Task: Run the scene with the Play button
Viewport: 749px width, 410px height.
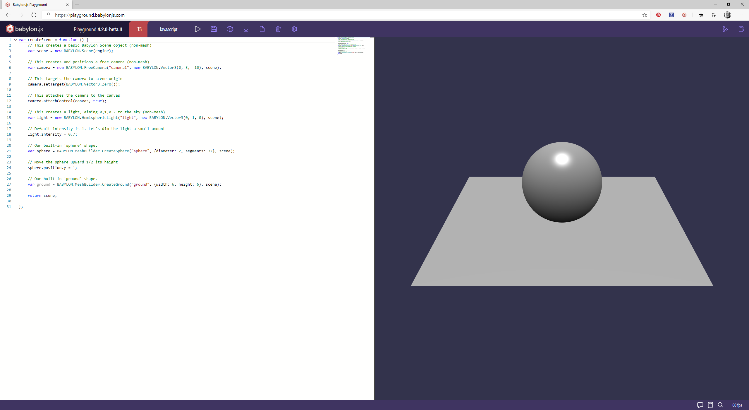Action: 198,29
